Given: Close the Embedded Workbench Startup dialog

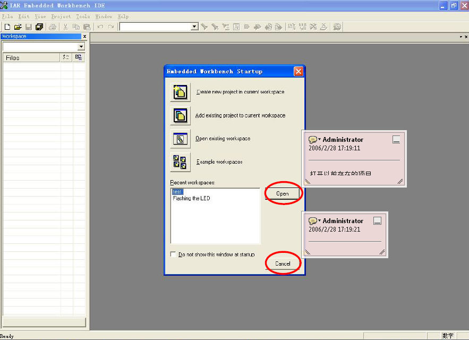Looking at the screenshot, I should [299, 72].
